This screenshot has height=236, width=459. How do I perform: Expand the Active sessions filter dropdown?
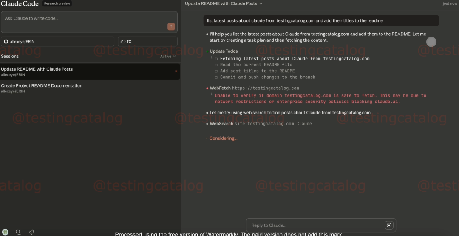click(168, 57)
